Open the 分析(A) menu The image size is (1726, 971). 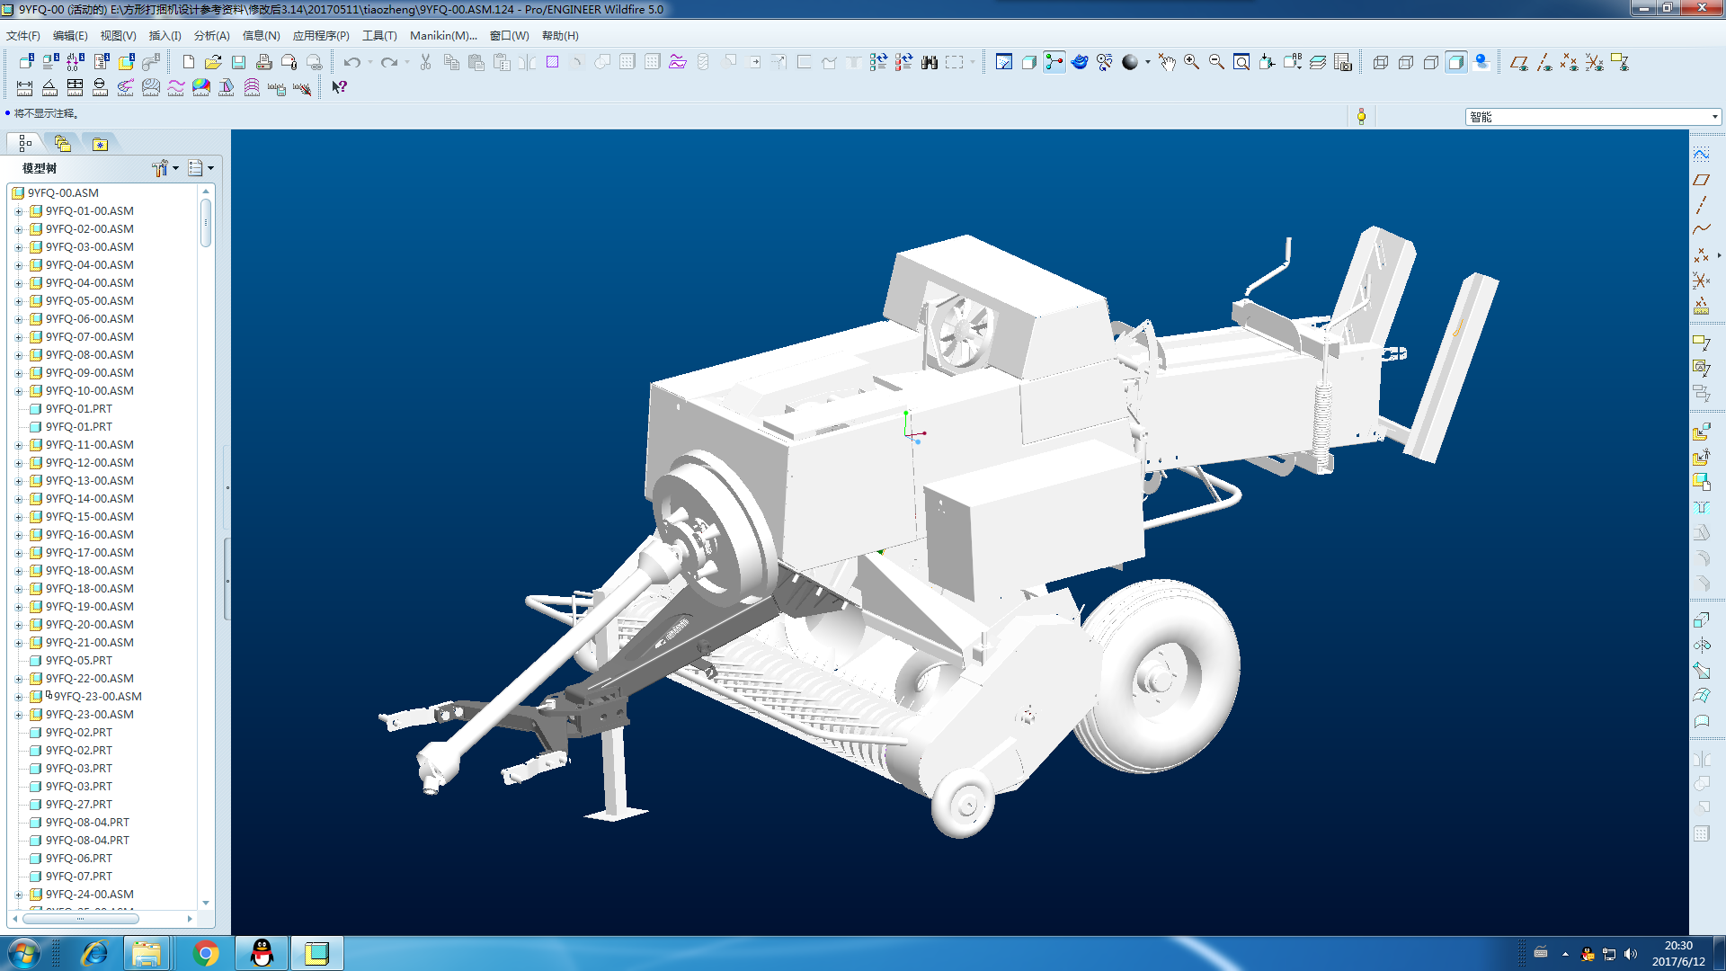tap(211, 36)
